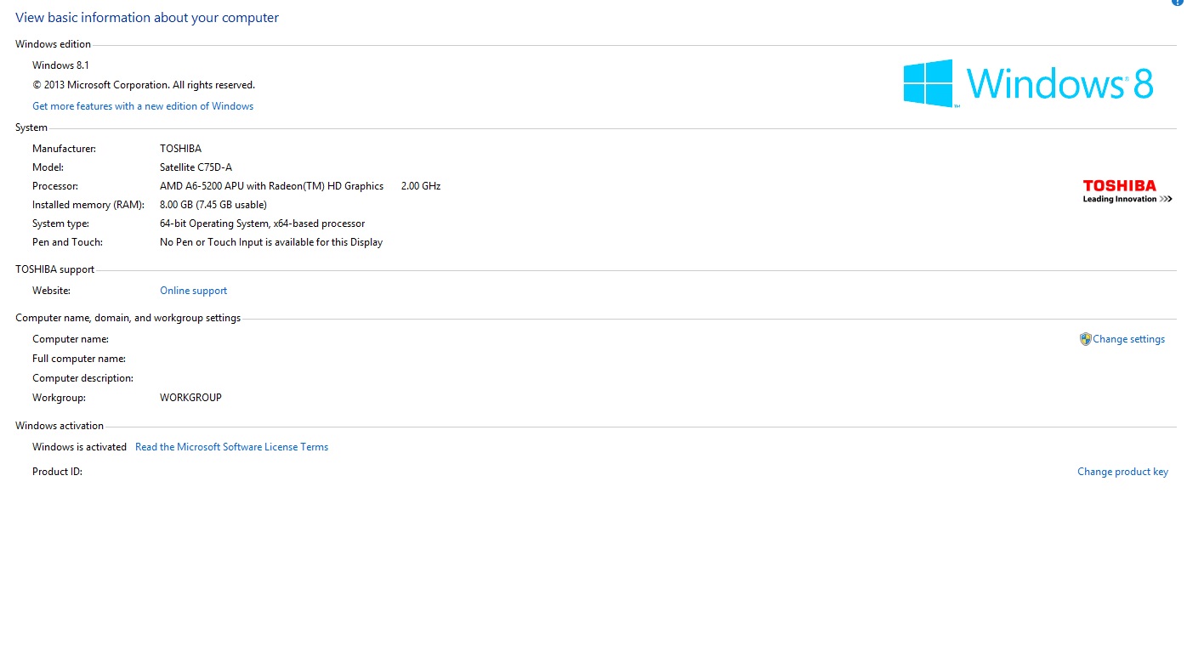Click the '2.00 GHz' processor speed
The height and width of the screenshot is (668, 1187).
point(421,186)
